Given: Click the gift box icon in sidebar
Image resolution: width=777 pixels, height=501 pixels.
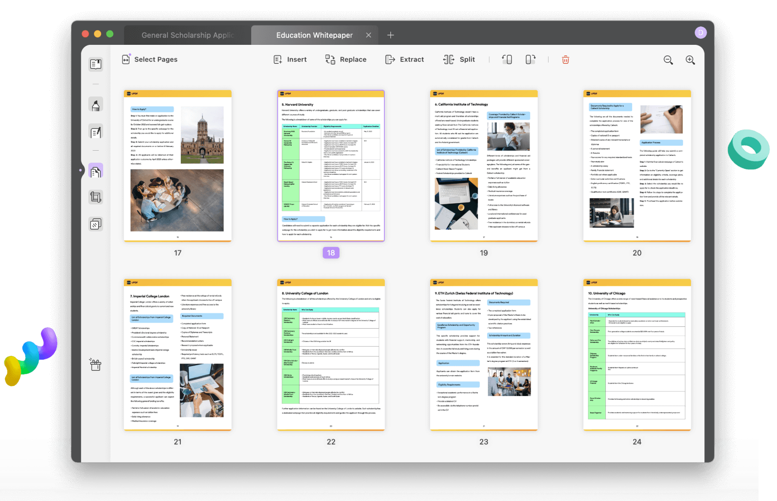Looking at the screenshot, I should [96, 365].
